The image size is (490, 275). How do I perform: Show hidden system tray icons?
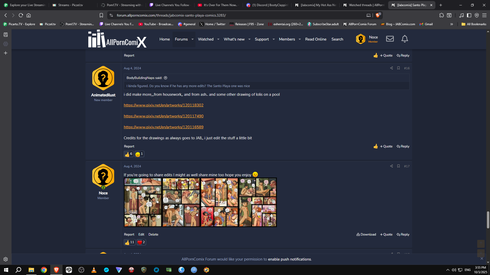point(448,270)
